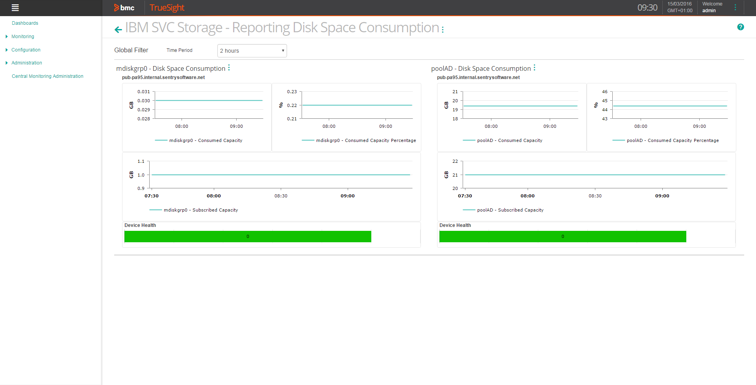Open the admin user options menu
756x385 pixels.
735,7
